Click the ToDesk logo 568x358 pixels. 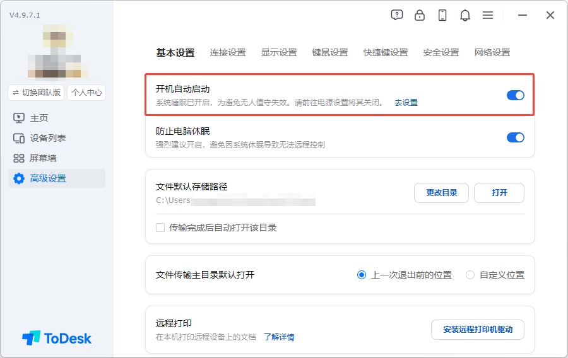pos(57,338)
